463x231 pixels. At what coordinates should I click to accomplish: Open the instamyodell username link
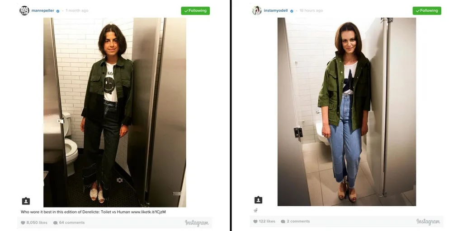coord(276,11)
